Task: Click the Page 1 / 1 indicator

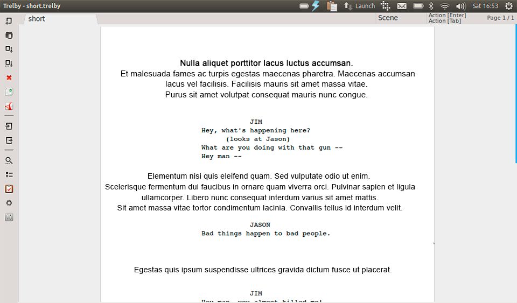Action: pos(500,18)
